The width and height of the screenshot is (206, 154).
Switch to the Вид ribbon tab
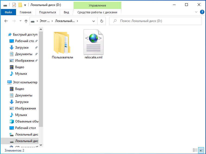(x=66, y=12)
